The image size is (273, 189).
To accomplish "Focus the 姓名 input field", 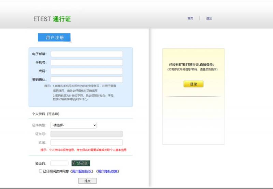I will (x=87, y=143).
